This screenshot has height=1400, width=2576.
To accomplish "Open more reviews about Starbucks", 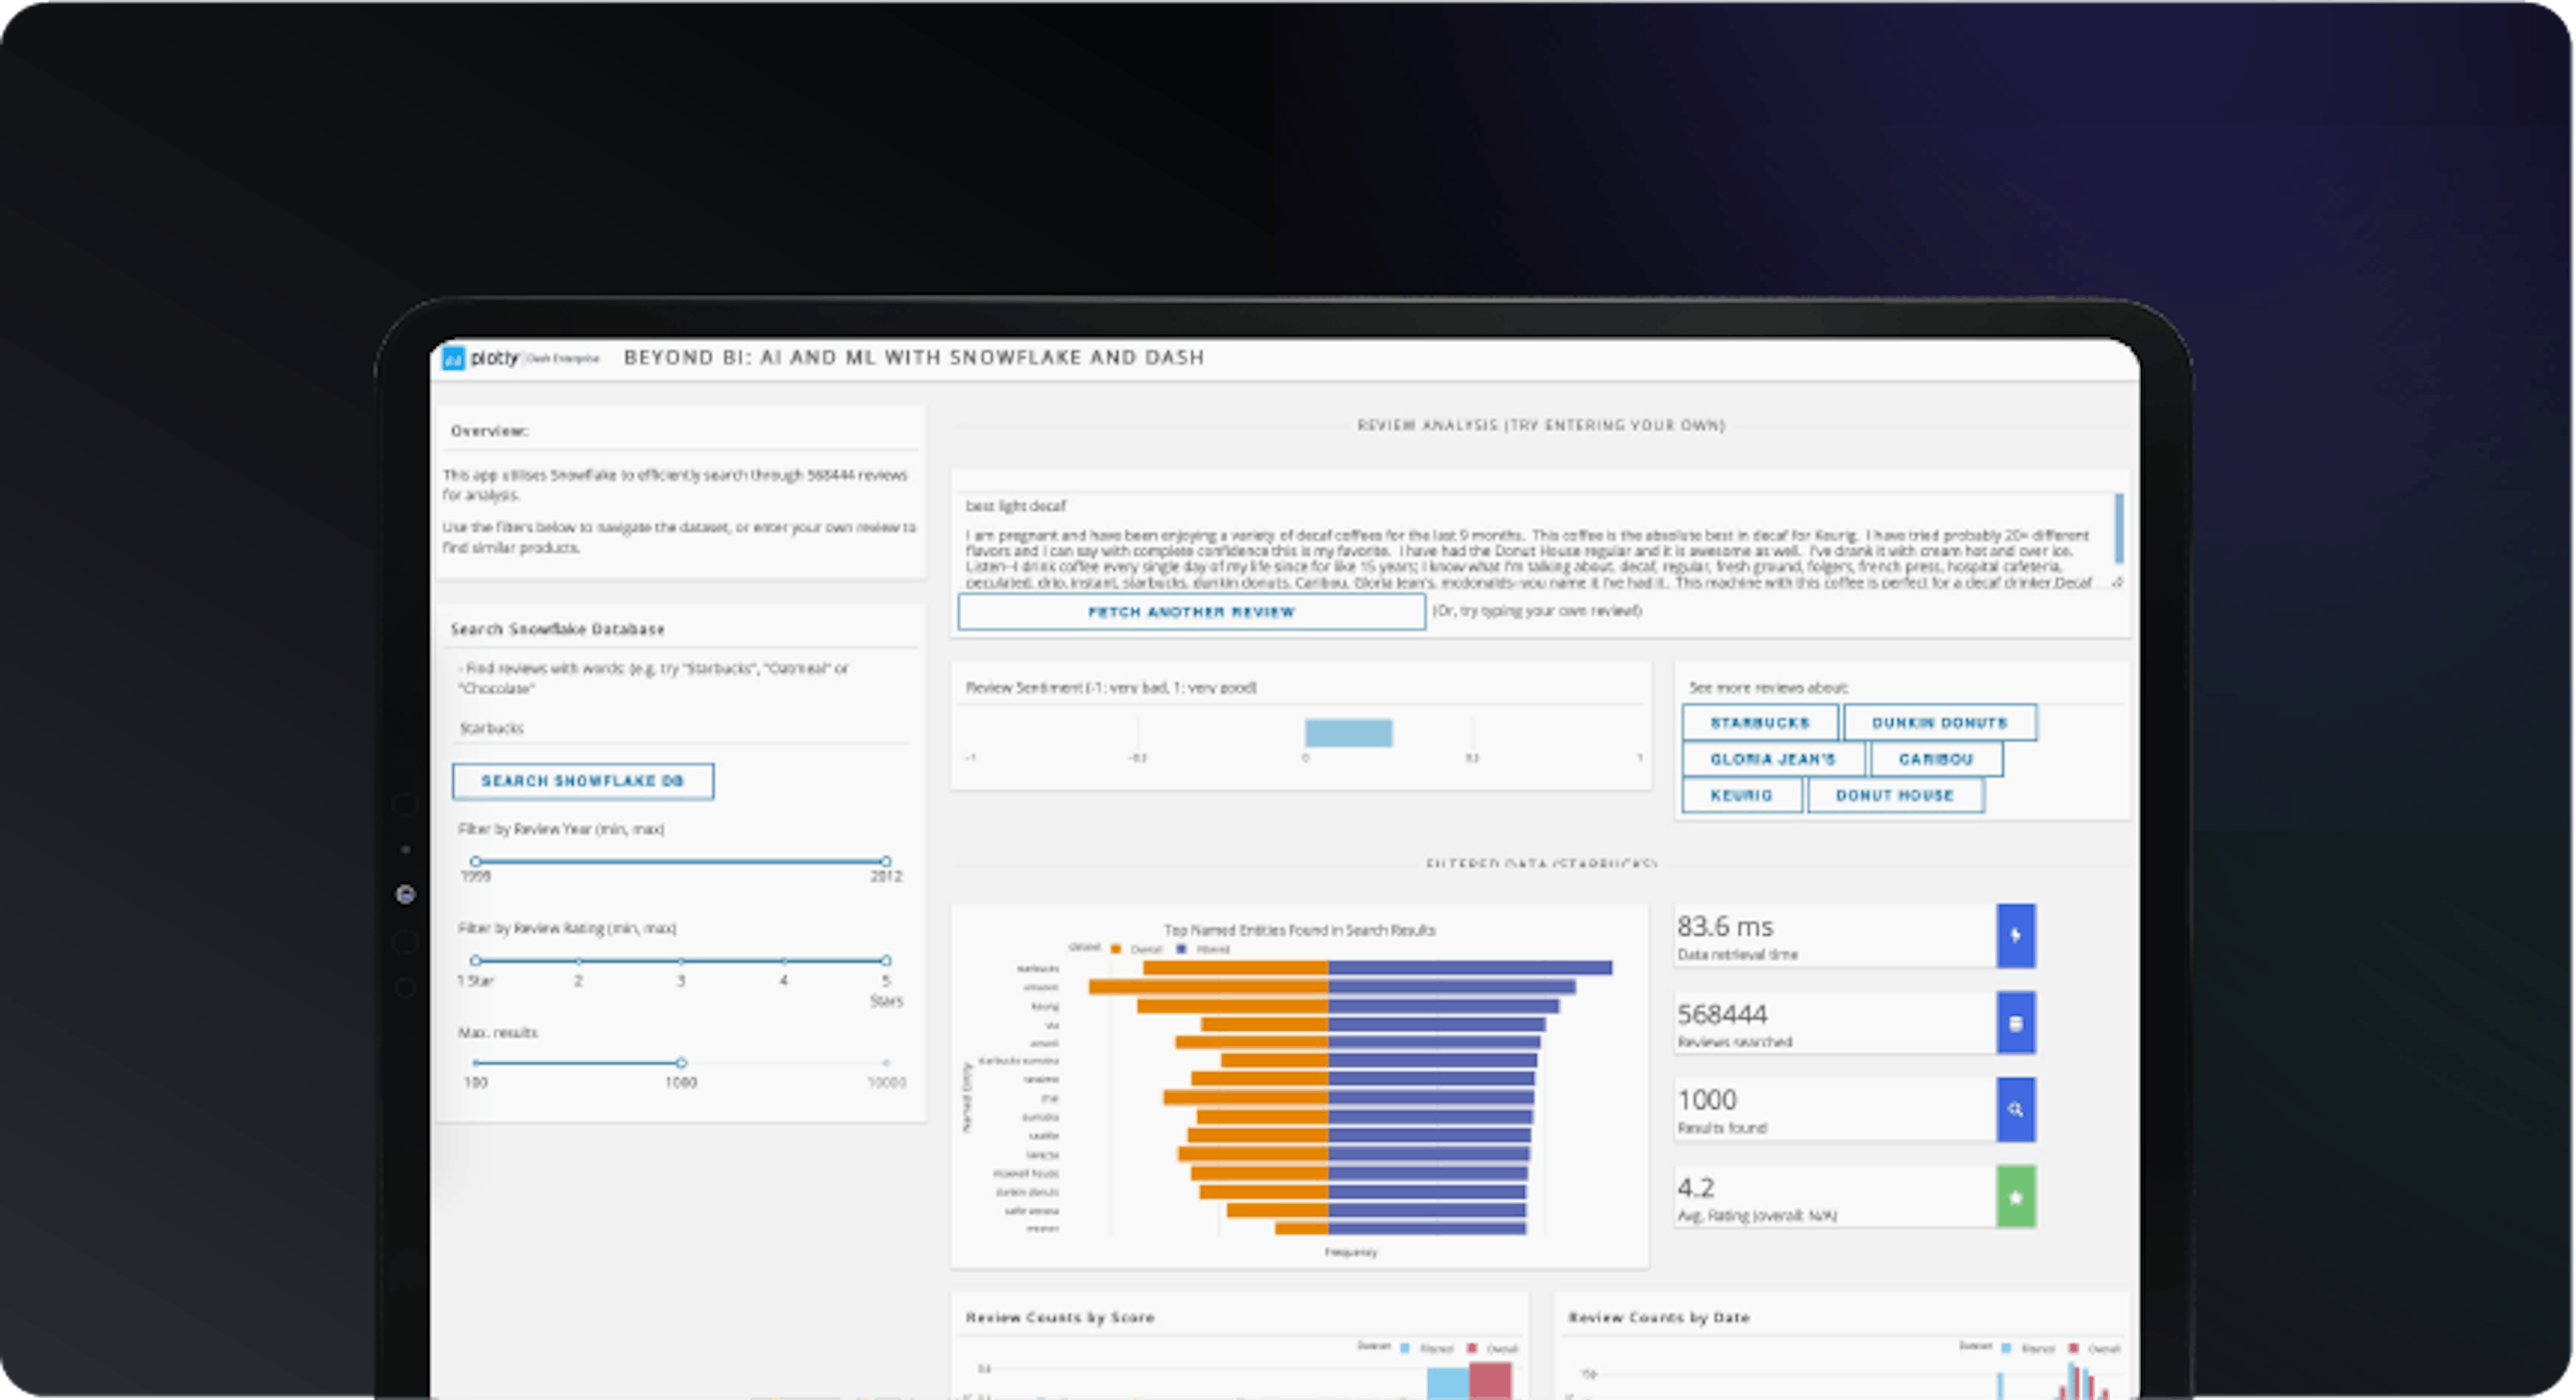I will point(1760,723).
